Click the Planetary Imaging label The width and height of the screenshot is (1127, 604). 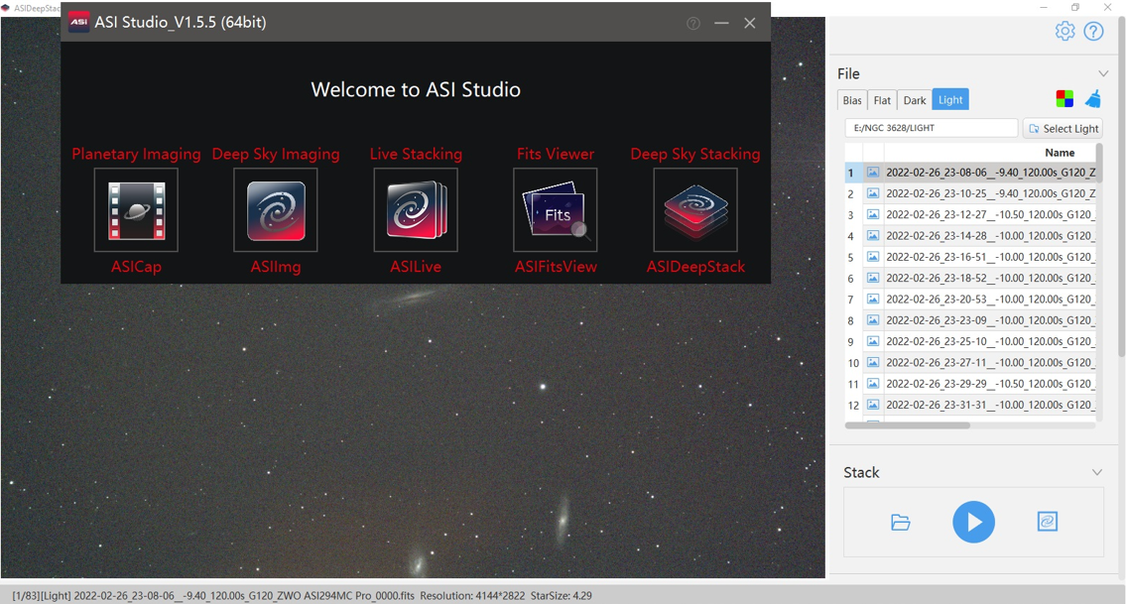coord(136,154)
